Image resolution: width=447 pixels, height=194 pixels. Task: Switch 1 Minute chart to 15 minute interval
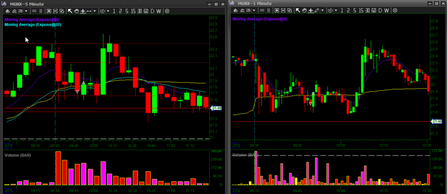pos(361,11)
